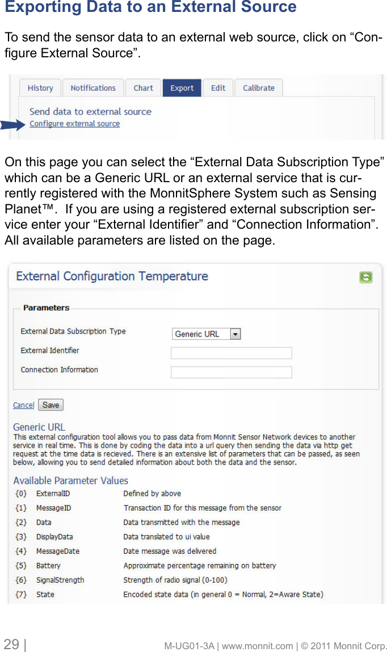The width and height of the screenshot is (387, 652).
Task: Click the Connection Information input box
Action: click(231, 372)
